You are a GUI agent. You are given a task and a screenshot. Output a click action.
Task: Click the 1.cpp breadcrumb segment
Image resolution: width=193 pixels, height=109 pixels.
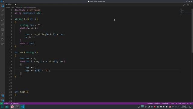pyautogui.click(x=24, y=8)
